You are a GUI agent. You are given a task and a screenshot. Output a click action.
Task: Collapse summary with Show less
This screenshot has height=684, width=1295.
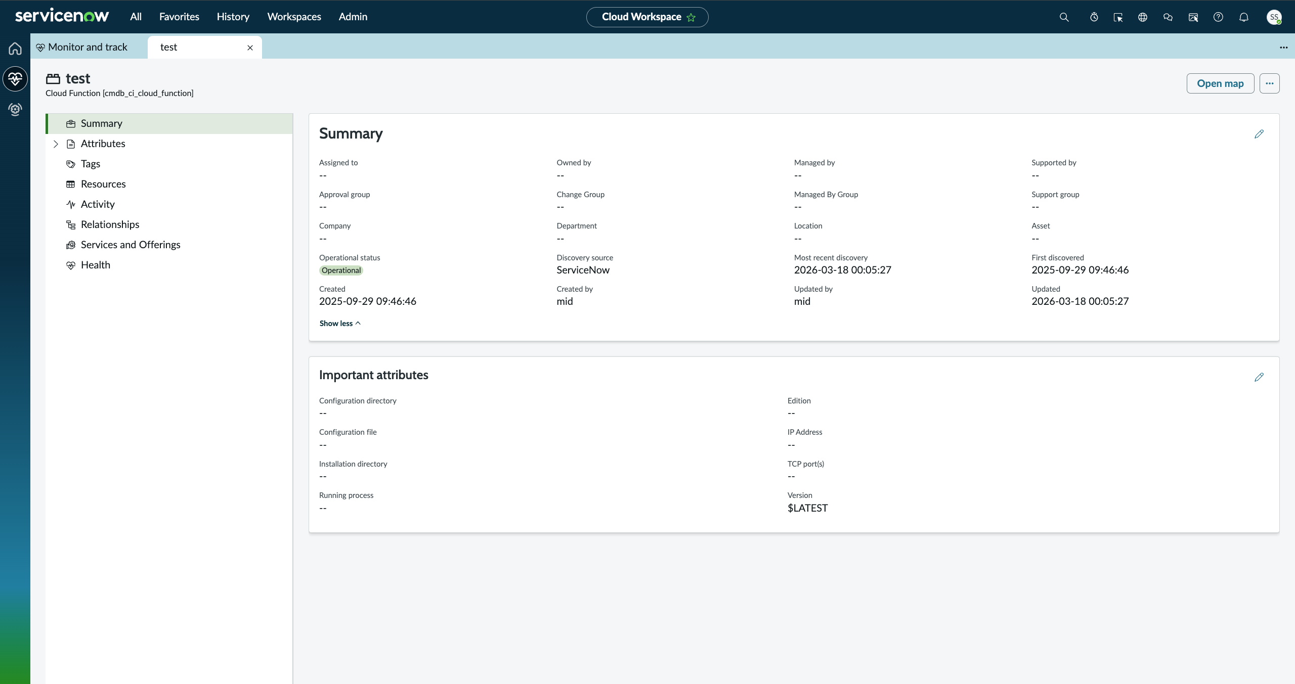[x=340, y=324]
